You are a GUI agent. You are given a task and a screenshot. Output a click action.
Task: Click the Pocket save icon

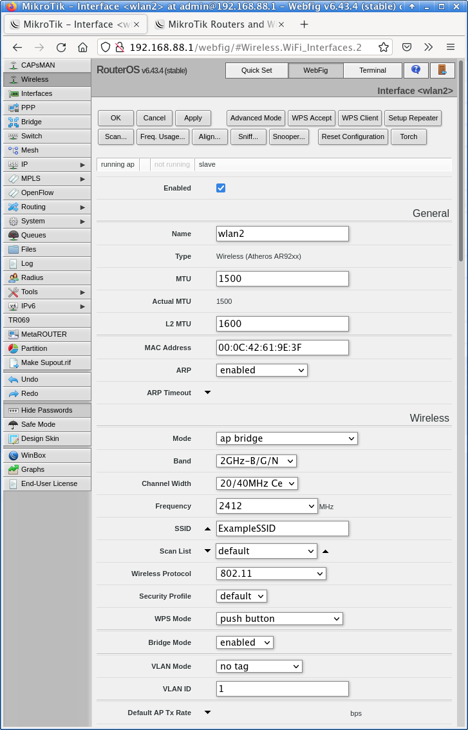click(407, 47)
